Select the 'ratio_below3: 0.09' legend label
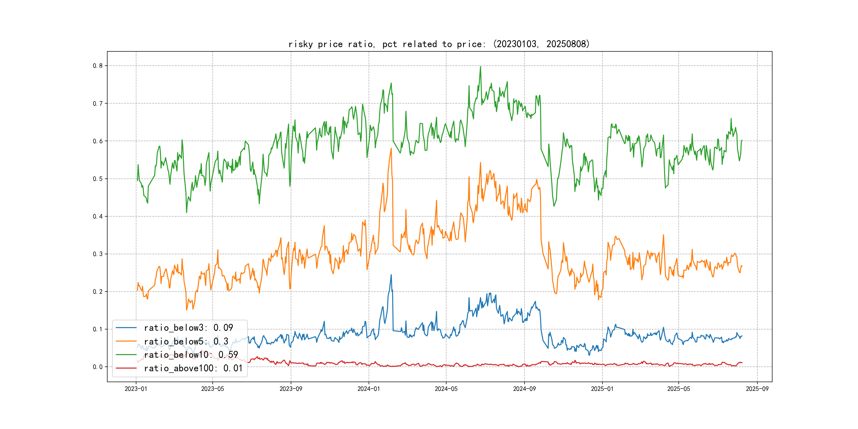 [x=189, y=328]
